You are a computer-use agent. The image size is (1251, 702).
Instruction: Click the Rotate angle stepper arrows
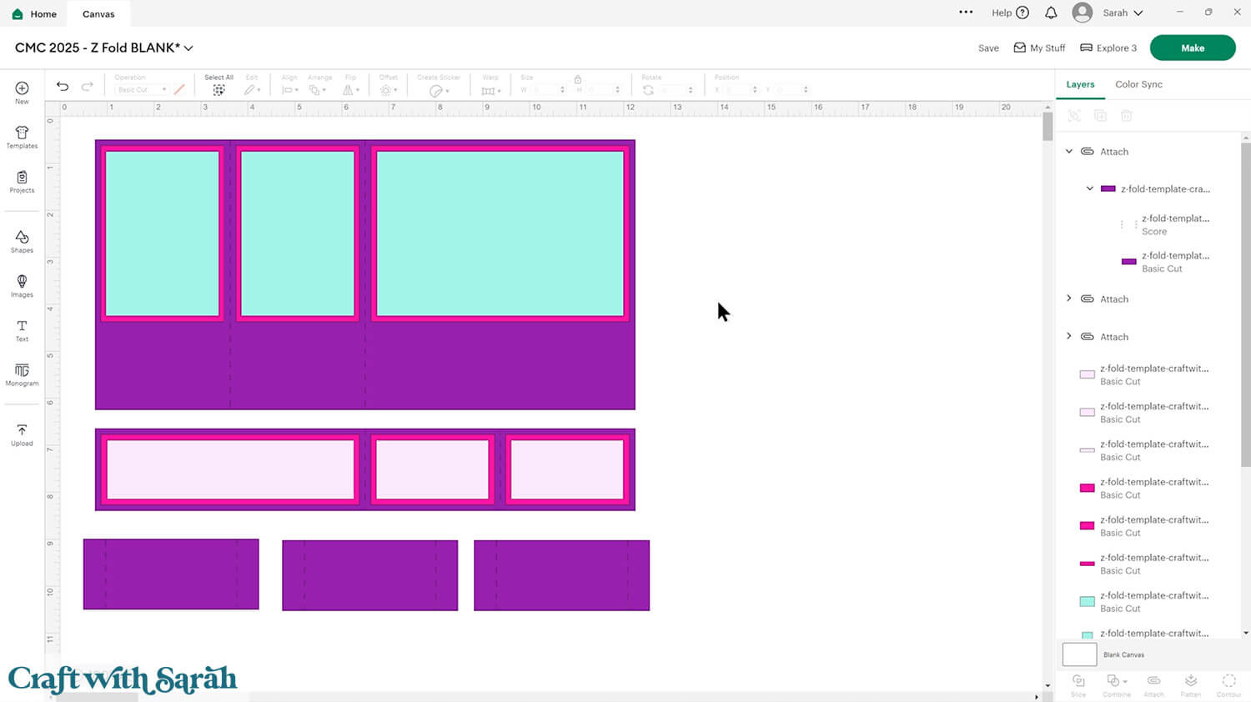tap(691, 90)
